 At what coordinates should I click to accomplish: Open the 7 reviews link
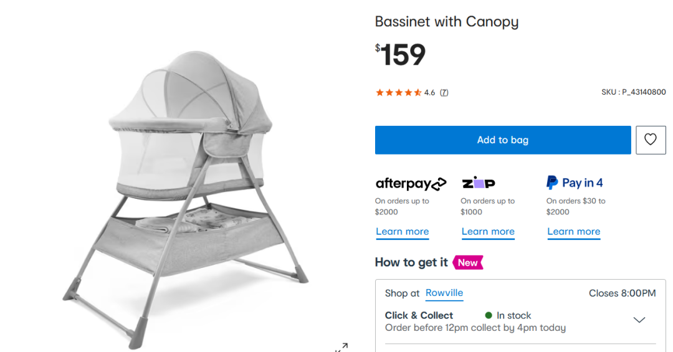pyautogui.click(x=444, y=93)
